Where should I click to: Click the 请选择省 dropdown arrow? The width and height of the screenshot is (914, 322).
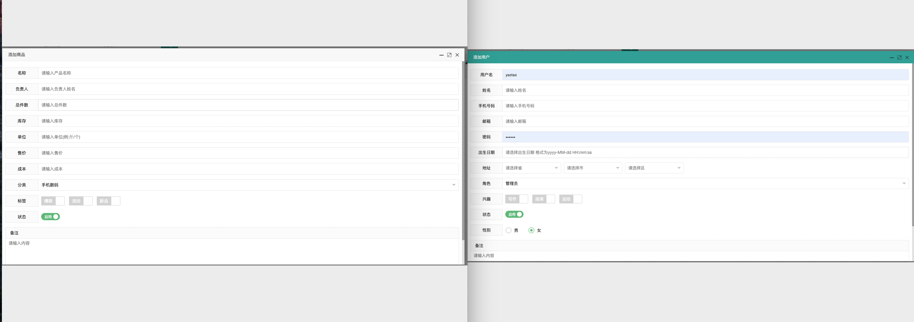(x=556, y=168)
